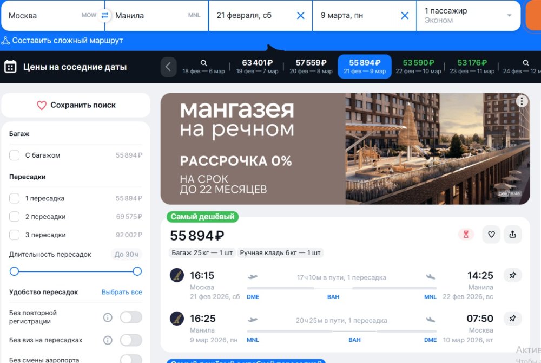The height and width of the screenshot is (363, 541).
Task: Select the 23 фев — 11 мар price tab
Action: [x=472, y=67]
